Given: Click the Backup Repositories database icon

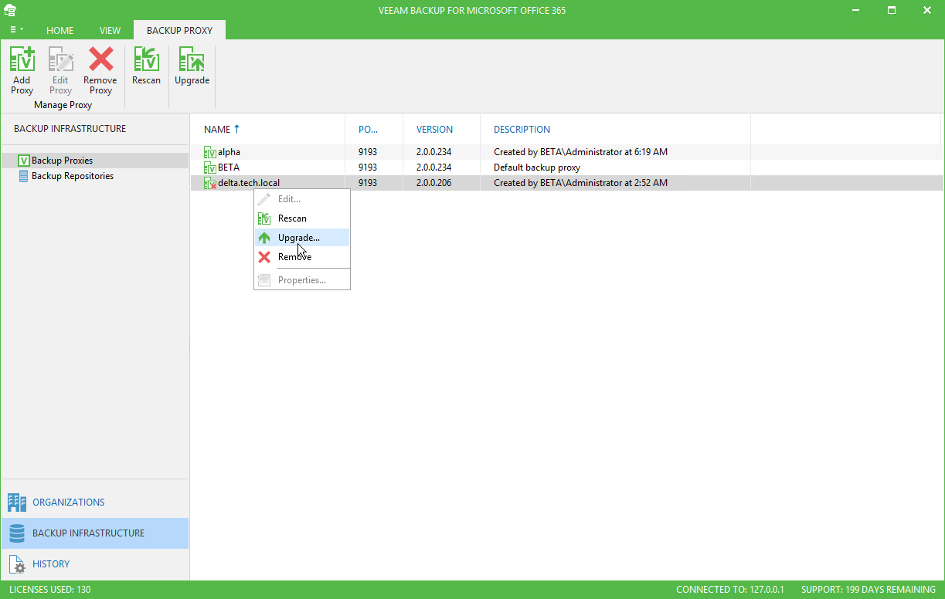Looking at the screenshot, I should pos(23,176).
